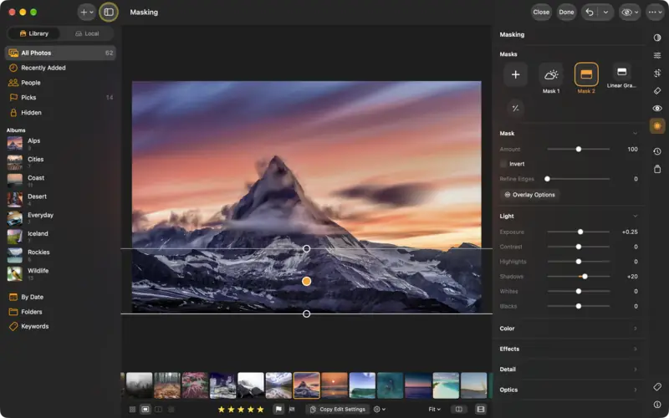Toggle the sidebar visibility
This screenshot has height=418, width=669.
(x=109, y=12)
